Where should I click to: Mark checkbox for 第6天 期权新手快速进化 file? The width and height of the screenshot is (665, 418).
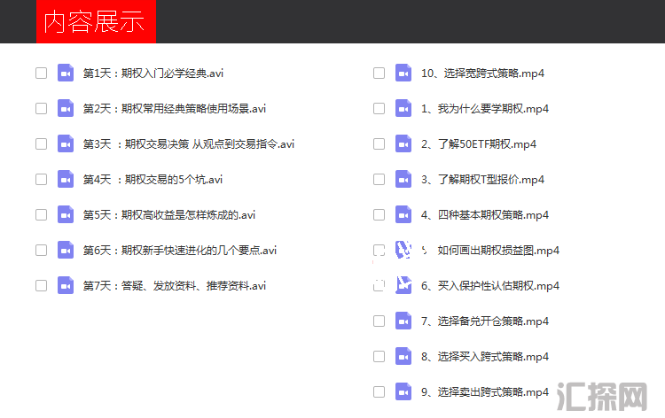coord(41,250)
